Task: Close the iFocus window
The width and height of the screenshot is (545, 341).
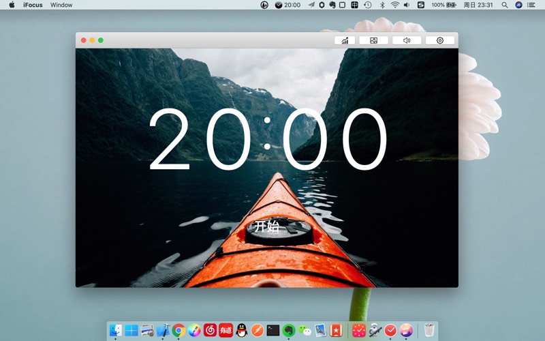Action: pyautogui.click(x=84, y=40)
